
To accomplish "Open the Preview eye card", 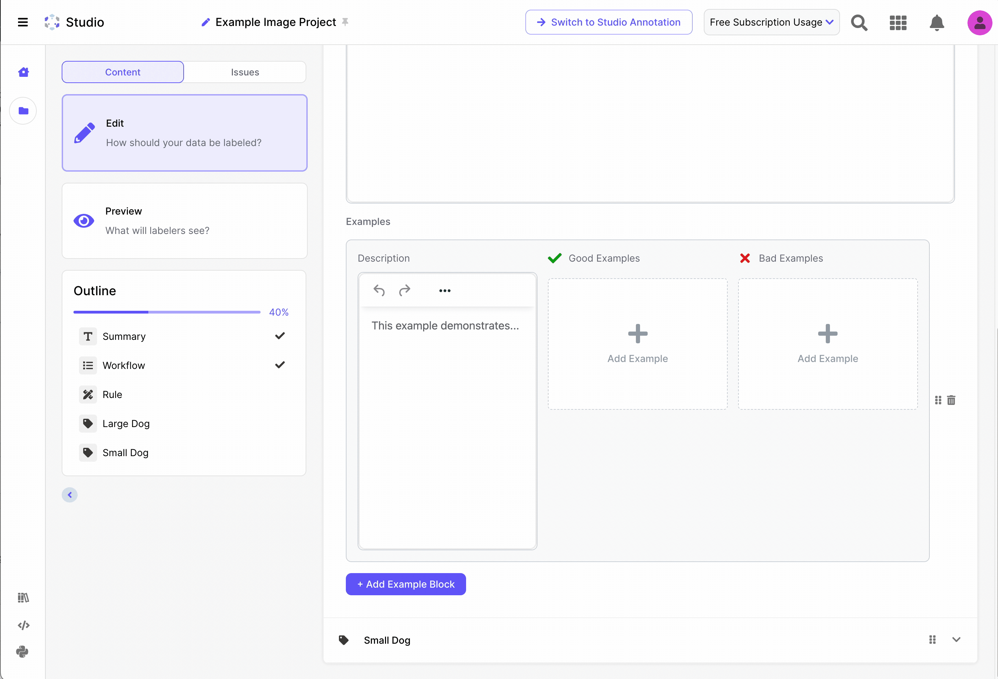I will click(185, 221).
